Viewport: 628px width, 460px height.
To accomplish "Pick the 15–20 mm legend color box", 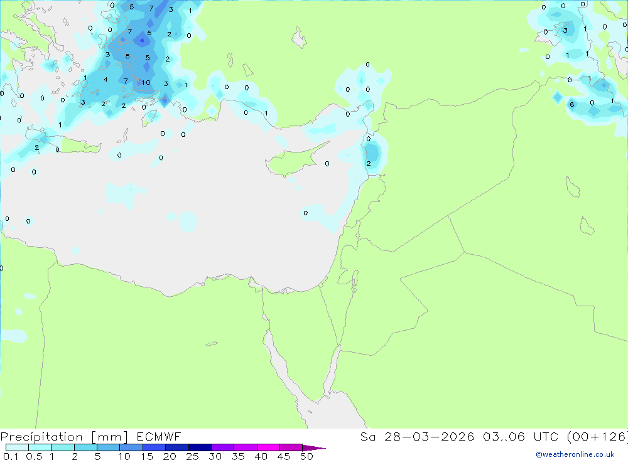I will click(x=154, y=447).
